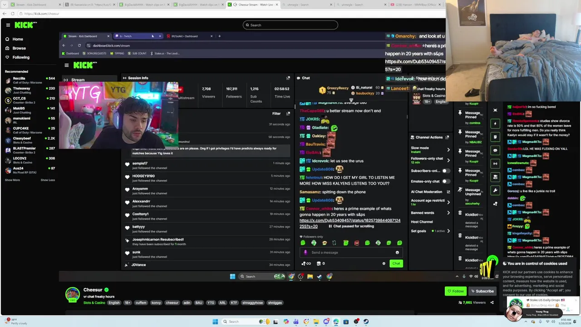Click the Josephmicarnon Resubscribed row
The image size is (581, 327).
(208, 242)
